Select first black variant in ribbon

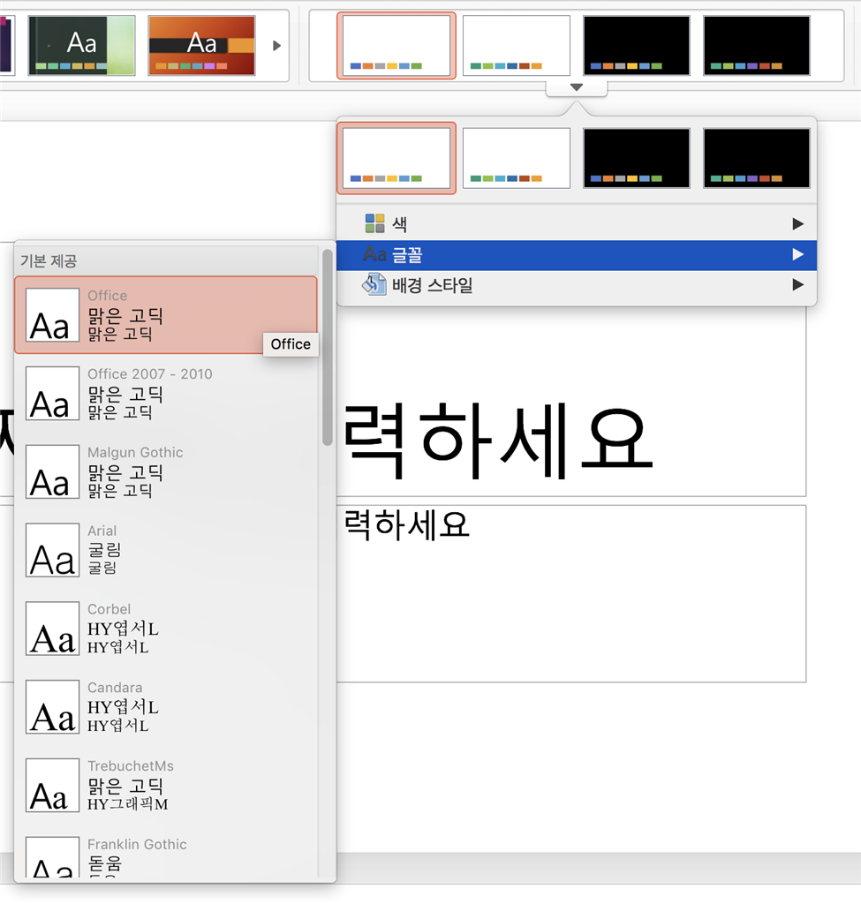637,46
